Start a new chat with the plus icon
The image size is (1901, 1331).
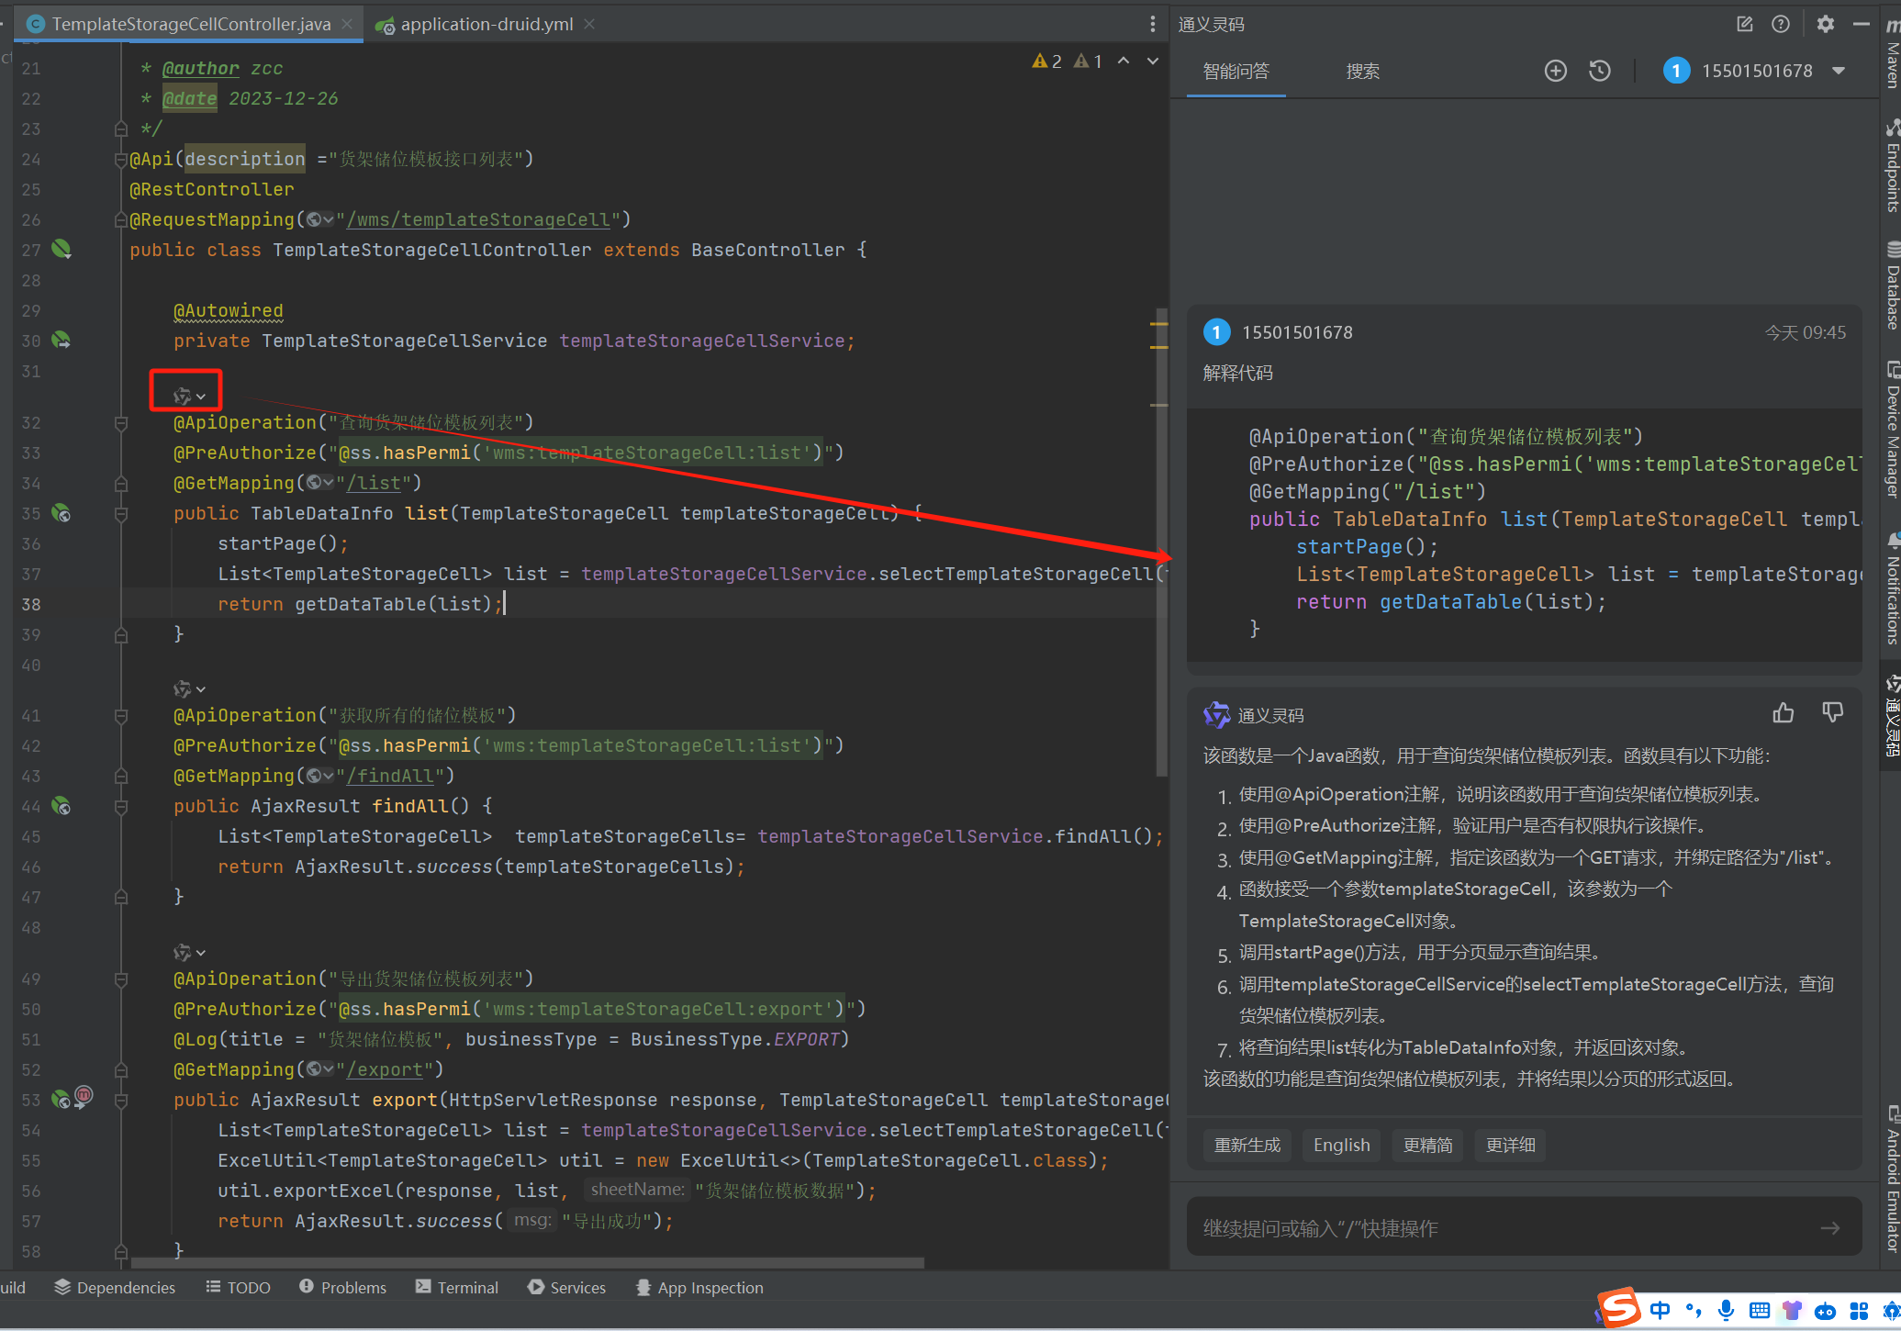(x=1555, y=71)
